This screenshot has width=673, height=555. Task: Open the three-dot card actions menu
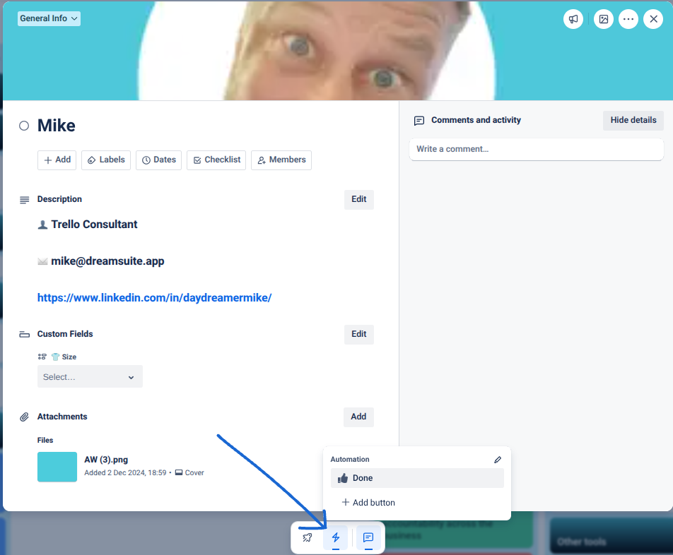point(628,19)
